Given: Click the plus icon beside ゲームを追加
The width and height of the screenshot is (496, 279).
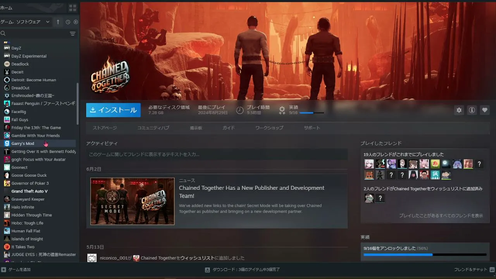Looking at the screenshot, I should (3, 270).
